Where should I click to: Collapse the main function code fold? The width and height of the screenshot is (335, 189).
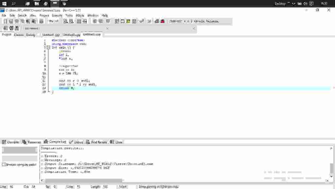coord(48,47)
